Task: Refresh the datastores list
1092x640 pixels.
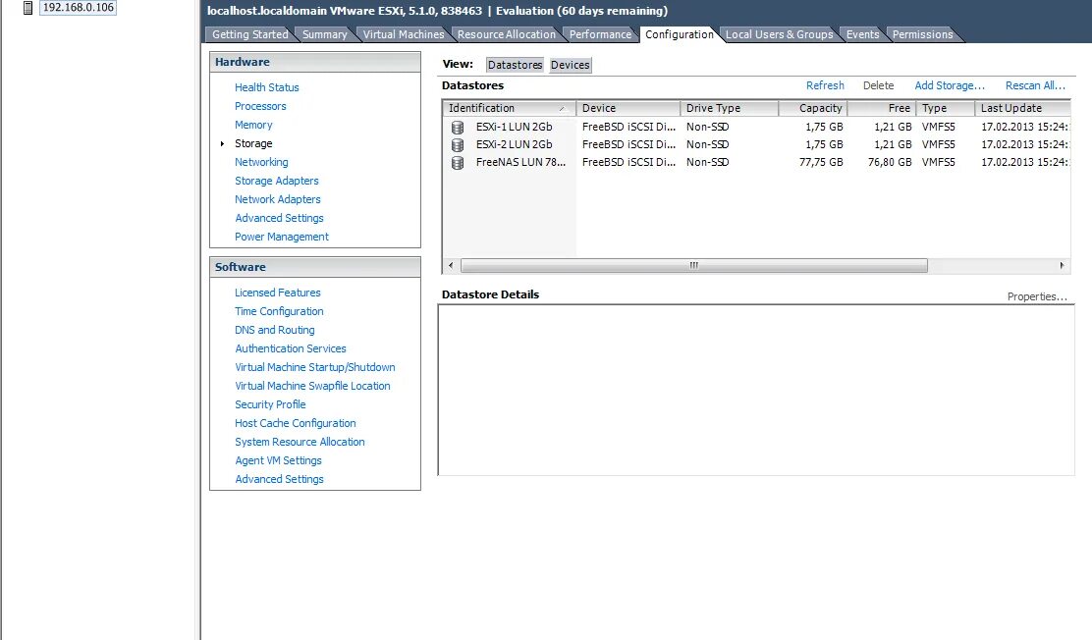Action: coord(825,85)
